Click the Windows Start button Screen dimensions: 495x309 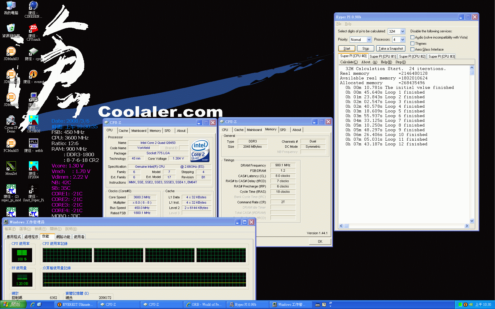point(13,305)
